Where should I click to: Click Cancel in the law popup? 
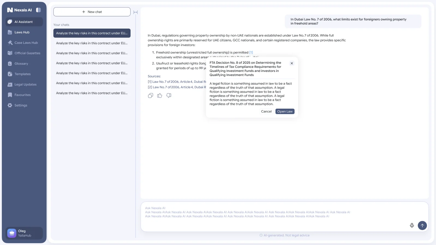[x=266, y=111]
